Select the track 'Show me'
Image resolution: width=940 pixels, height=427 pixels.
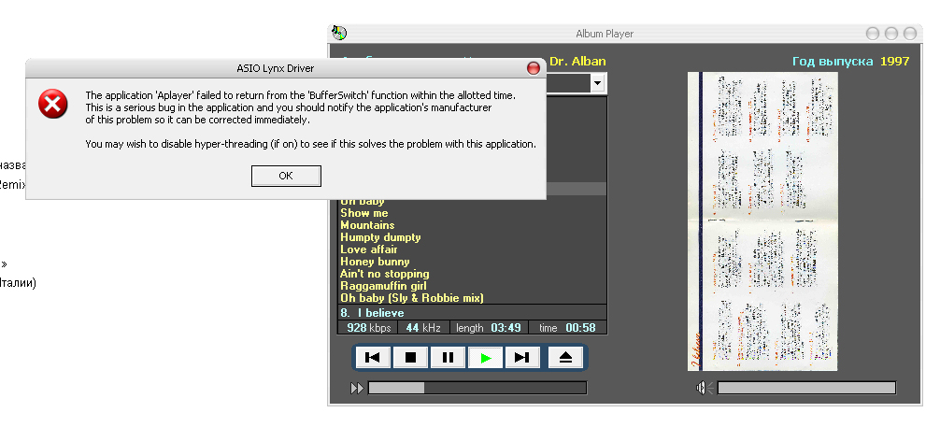tap(363, 213)
